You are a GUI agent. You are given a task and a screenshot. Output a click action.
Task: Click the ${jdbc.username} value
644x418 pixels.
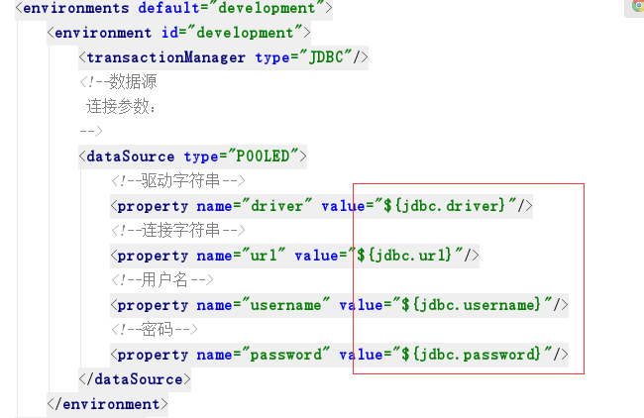(x=471, y=305)
